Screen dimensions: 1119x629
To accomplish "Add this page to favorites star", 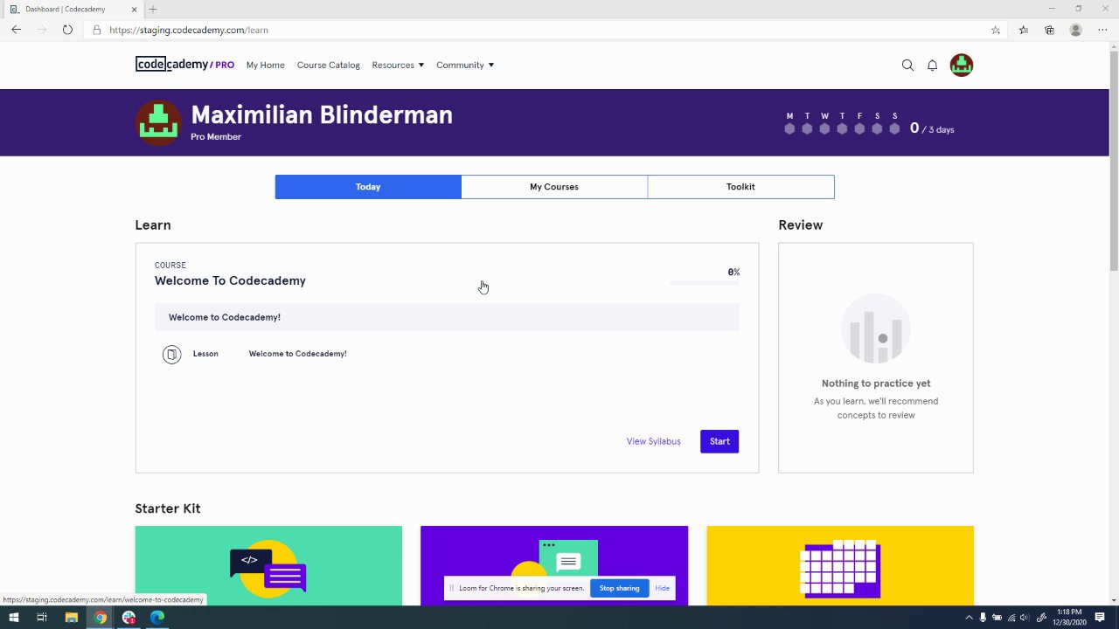I will click(x=996, y=30).
